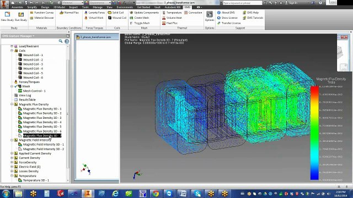Viewport: 353px width, 198px height.
Task: Click Create Mesh
Action: click(140, 18)
